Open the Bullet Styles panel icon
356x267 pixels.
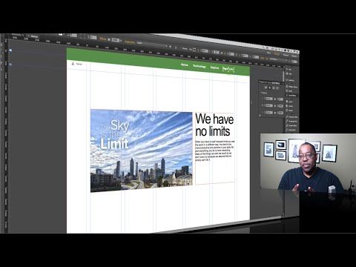(x=291, y=130)
